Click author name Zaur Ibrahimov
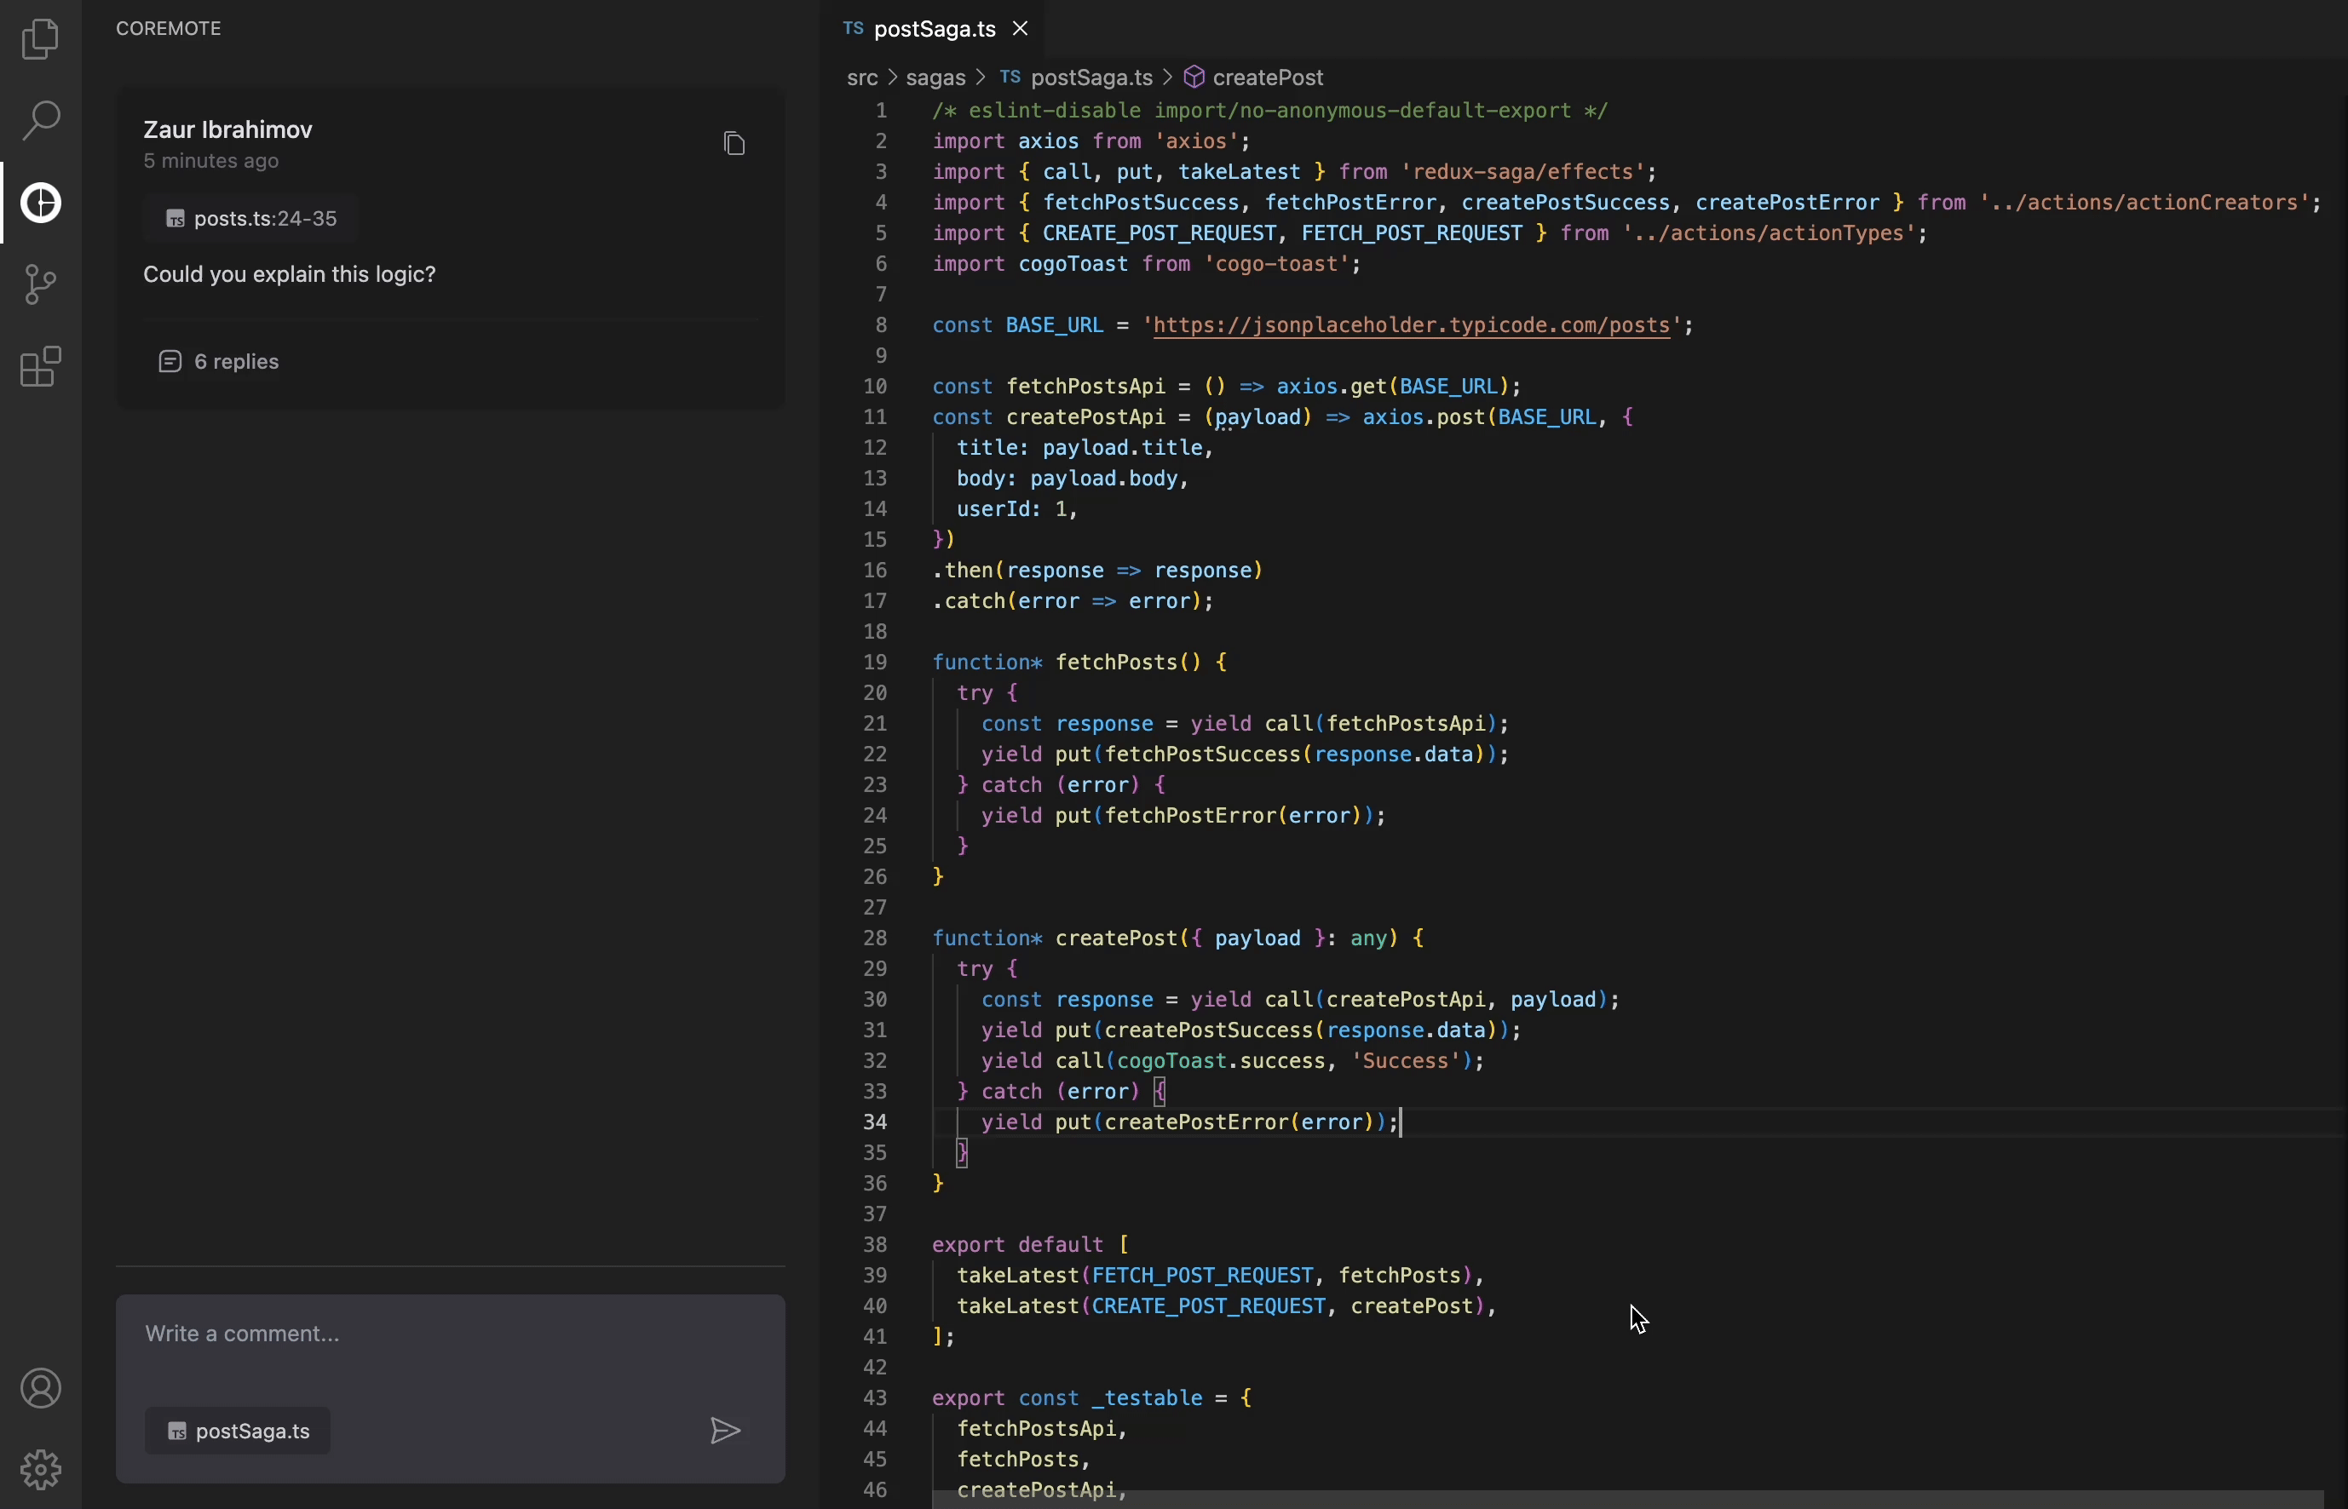This screenshot has height=1509, width=2348. tap(227, 129)
